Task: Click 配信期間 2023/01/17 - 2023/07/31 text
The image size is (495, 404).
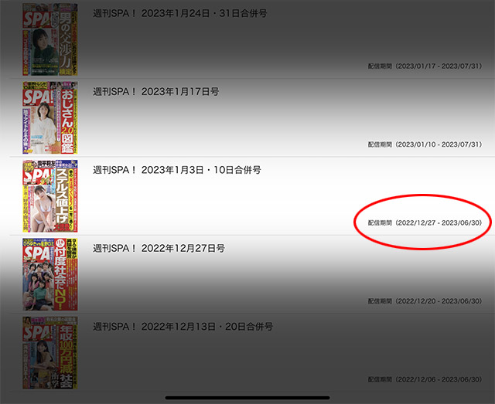Action: (425, 66)
